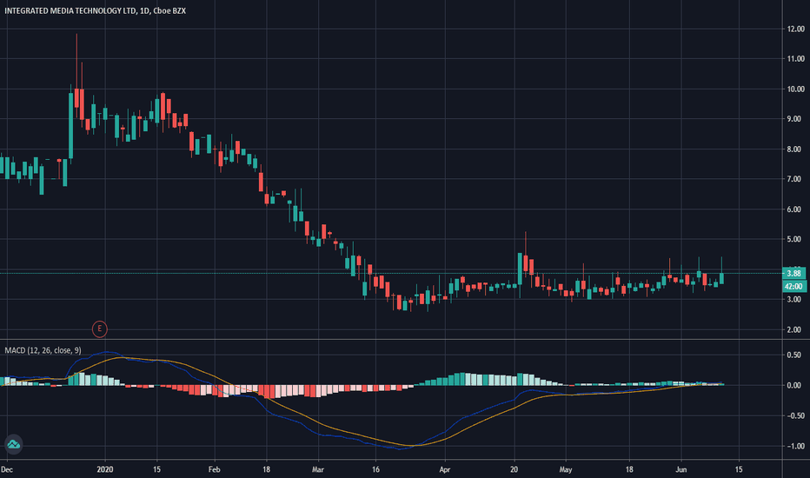Click the 2020 date axis label
This screenshot has height=478, width=810.
click(105, 469)
